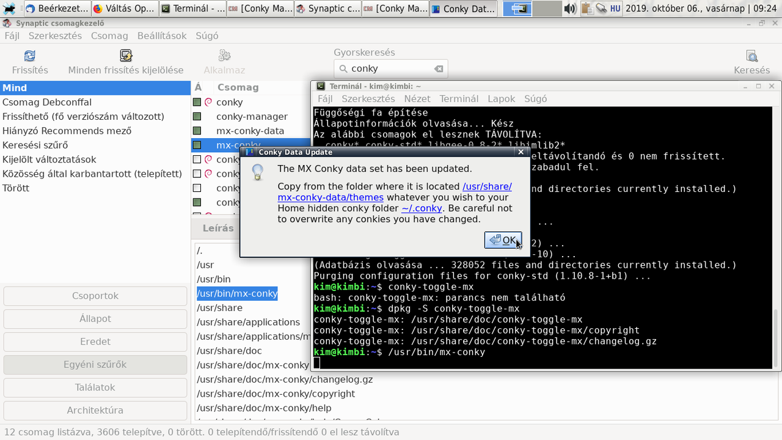Toggle status checkbox of conky-manager package
The height and width of the screenshot is (440, 782).
click(197, 116)
